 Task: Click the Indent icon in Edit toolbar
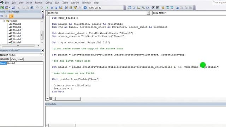[x=153, y=8]
